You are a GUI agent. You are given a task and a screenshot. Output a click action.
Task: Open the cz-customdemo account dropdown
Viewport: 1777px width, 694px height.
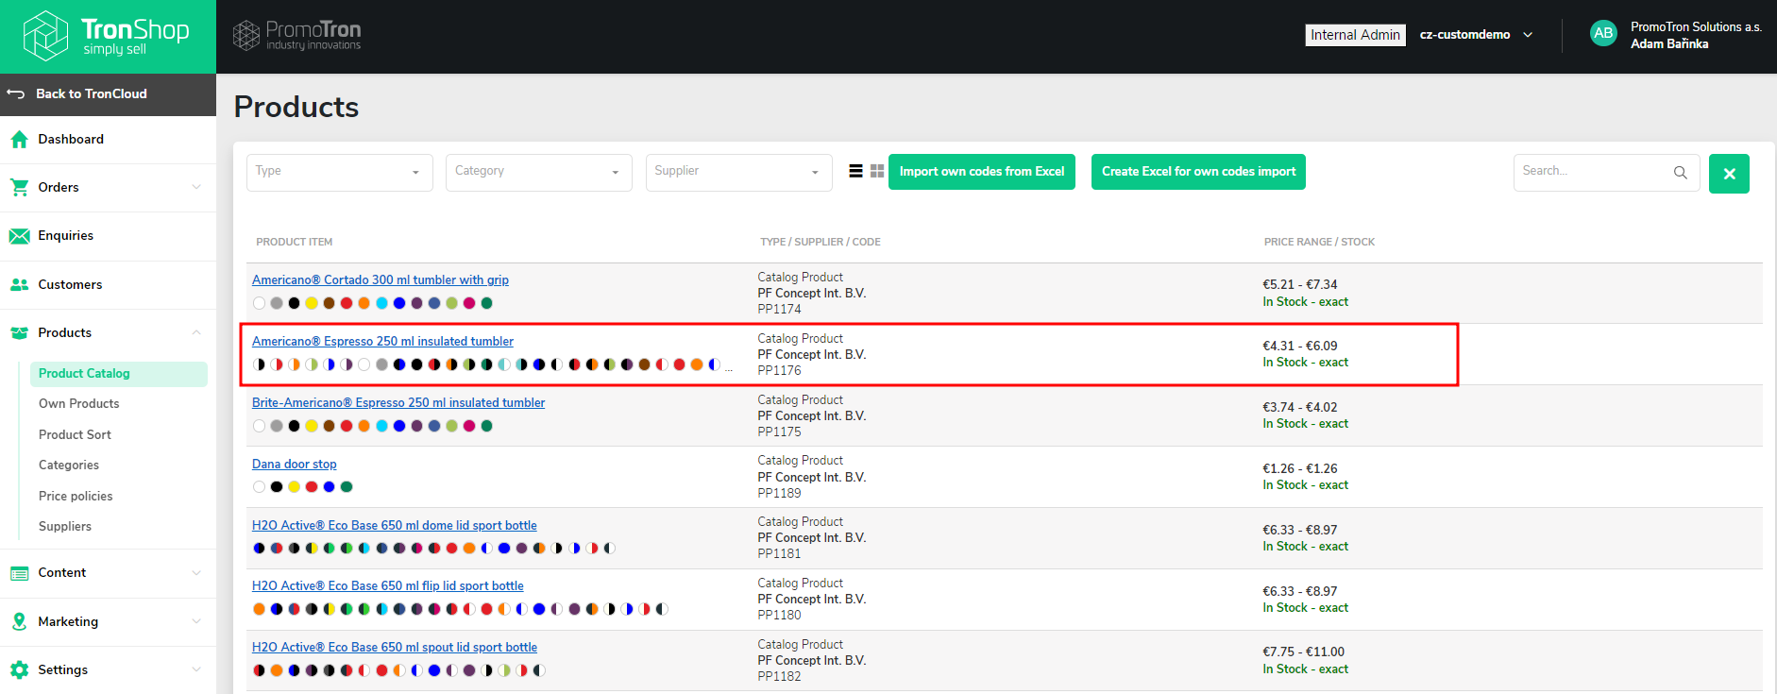click(1476, 35)
